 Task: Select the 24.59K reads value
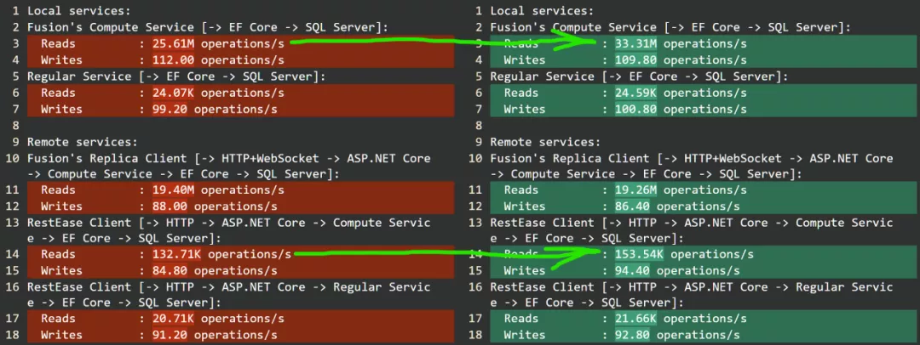pyautogui.click(x=636, y=93)
